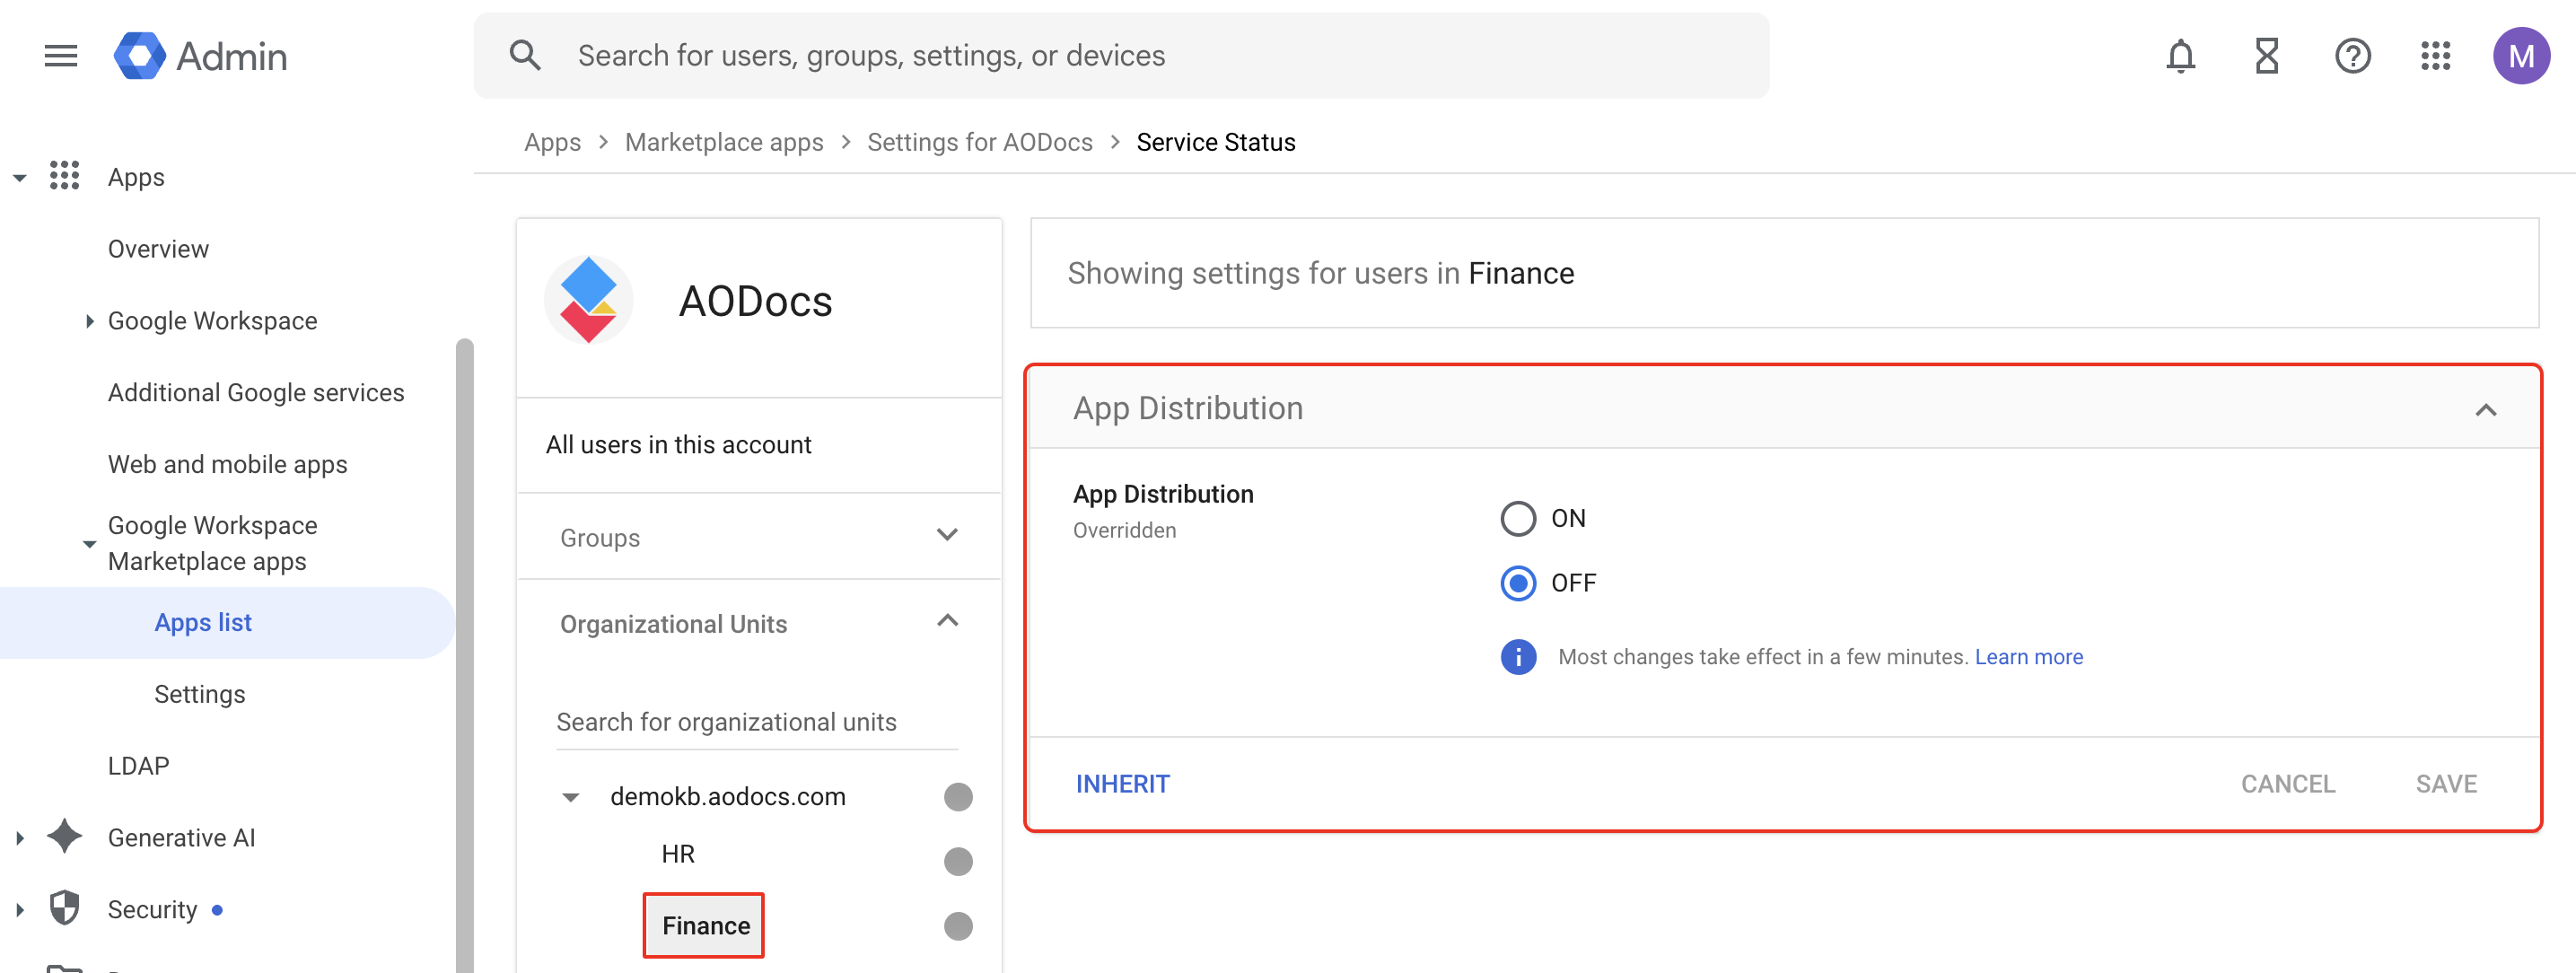Collapse the demokb.aodocs.com tree node
Screen dimensions: 2576x973
click(x=570, y=797)
